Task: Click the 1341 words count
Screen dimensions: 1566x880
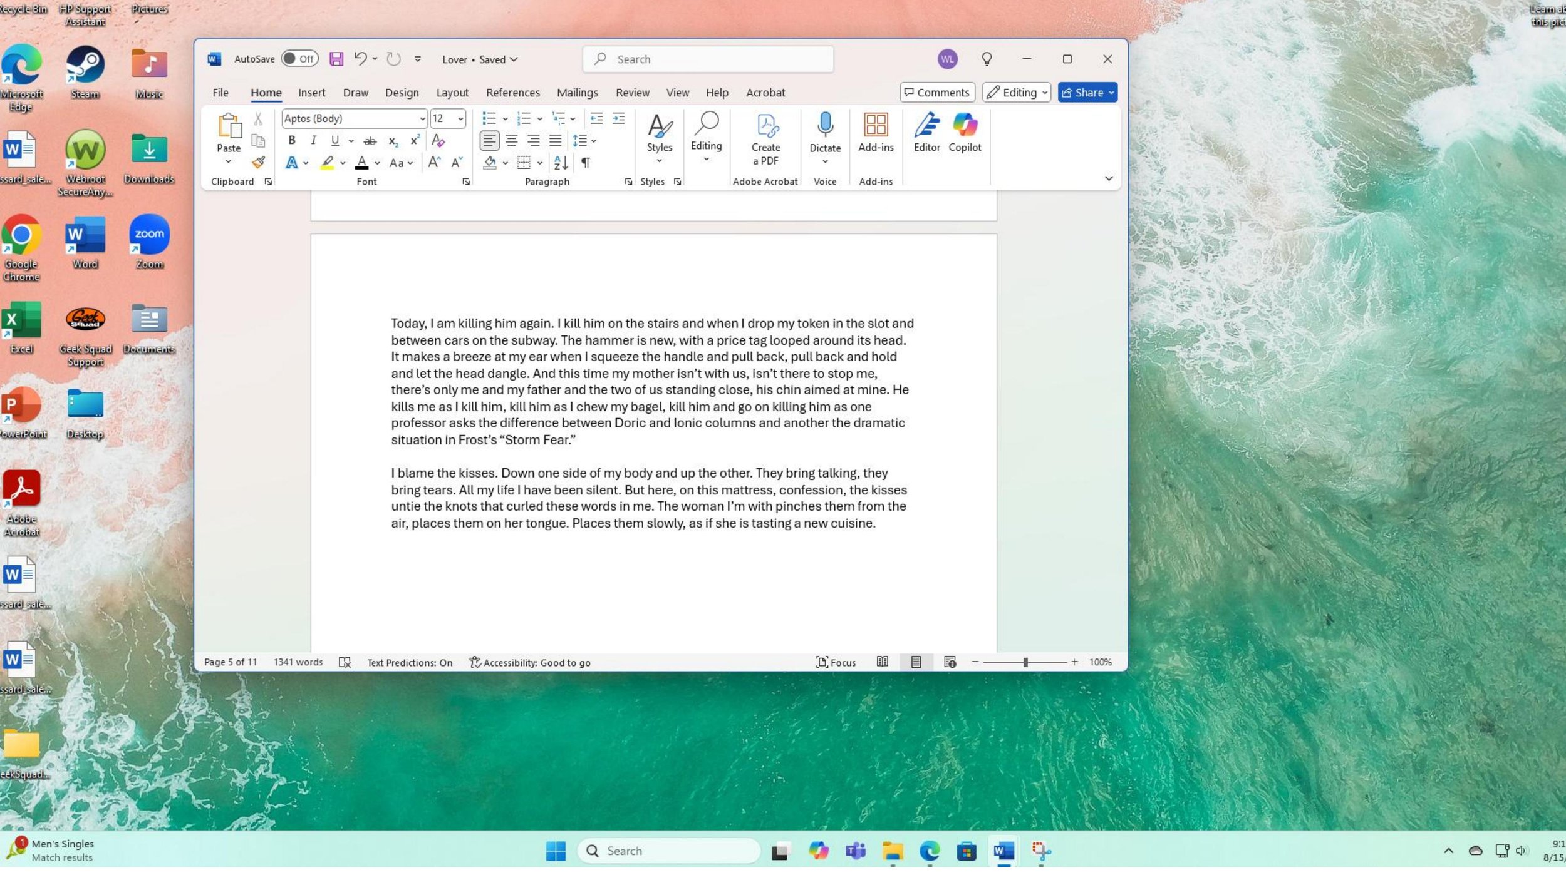Action: (298, 662)
